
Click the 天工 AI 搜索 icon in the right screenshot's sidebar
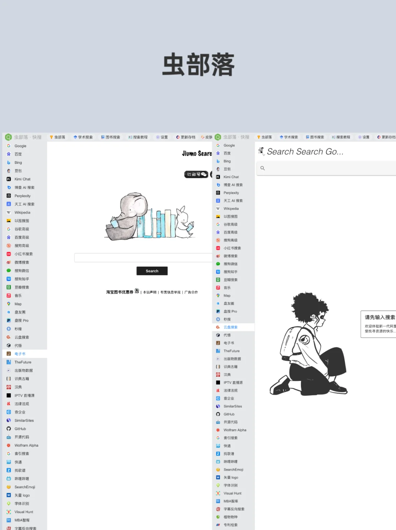218,201
